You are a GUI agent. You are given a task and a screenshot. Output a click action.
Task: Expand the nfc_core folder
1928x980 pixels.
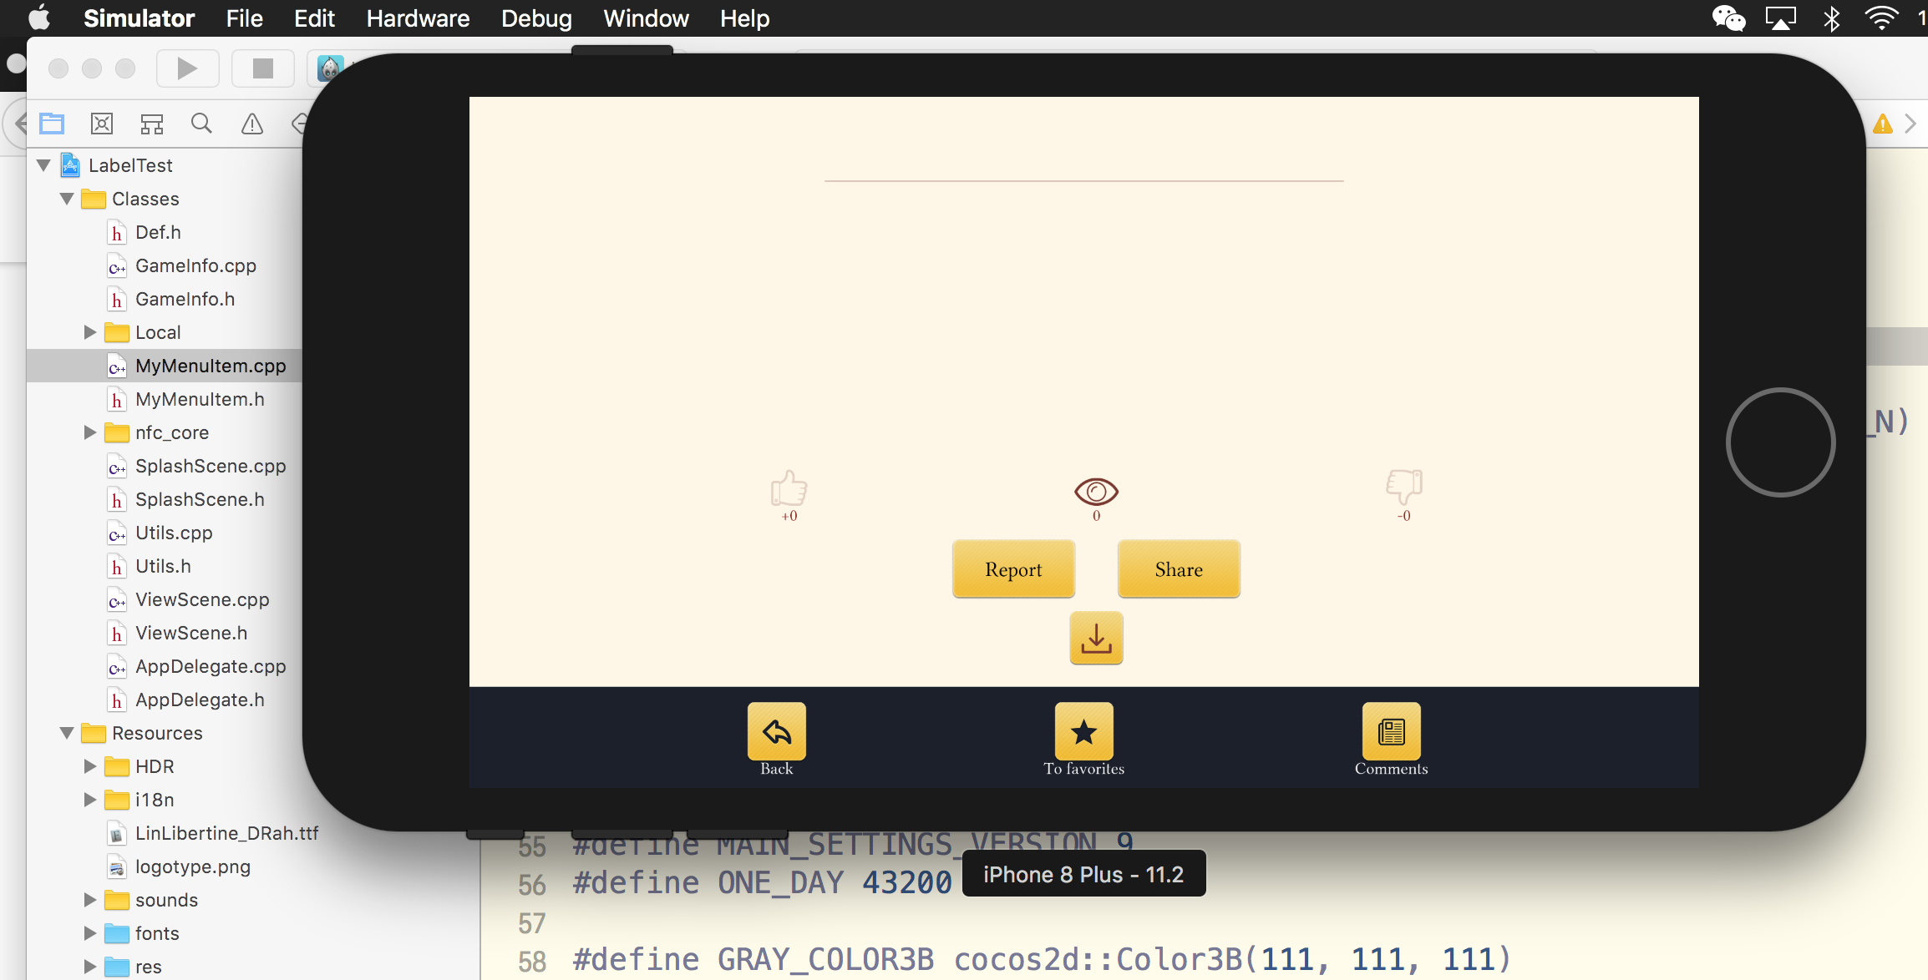(90, 432)
